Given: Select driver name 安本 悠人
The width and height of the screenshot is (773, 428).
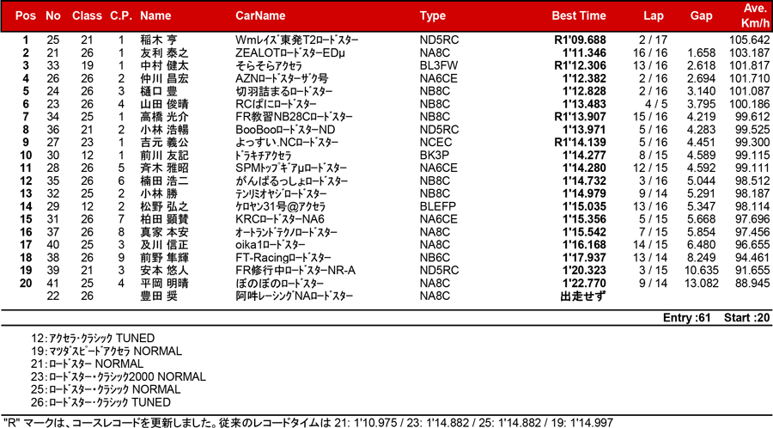Looking at the screenshot, I should point(164,271).
